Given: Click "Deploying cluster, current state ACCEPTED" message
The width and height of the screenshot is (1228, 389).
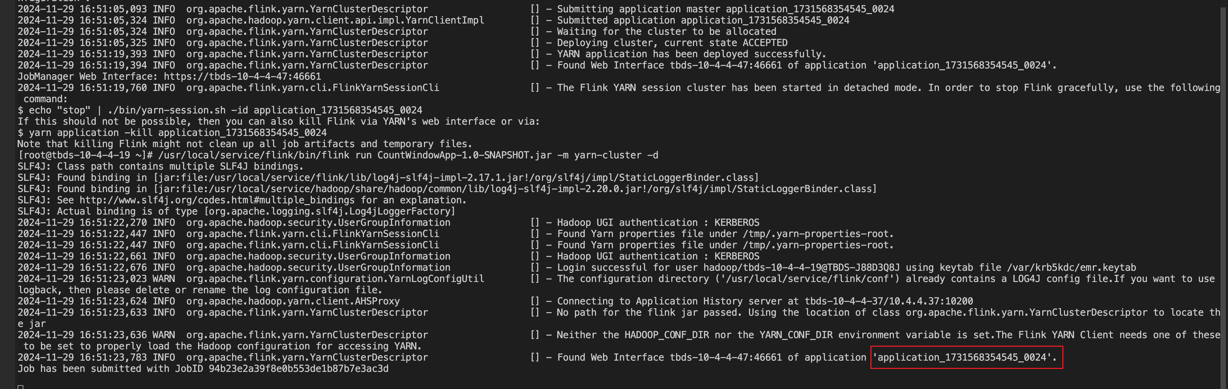Looking at the screenshot, I should coord(672,43).
